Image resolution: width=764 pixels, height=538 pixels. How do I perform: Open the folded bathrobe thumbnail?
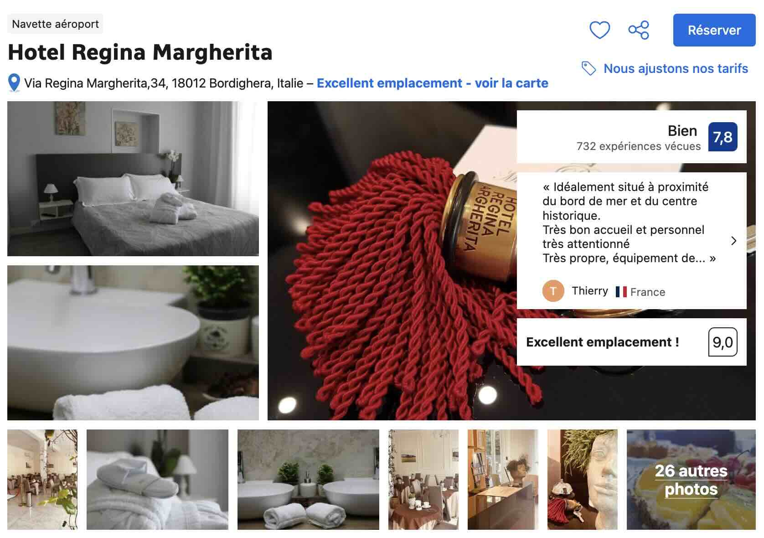point(157,480)
